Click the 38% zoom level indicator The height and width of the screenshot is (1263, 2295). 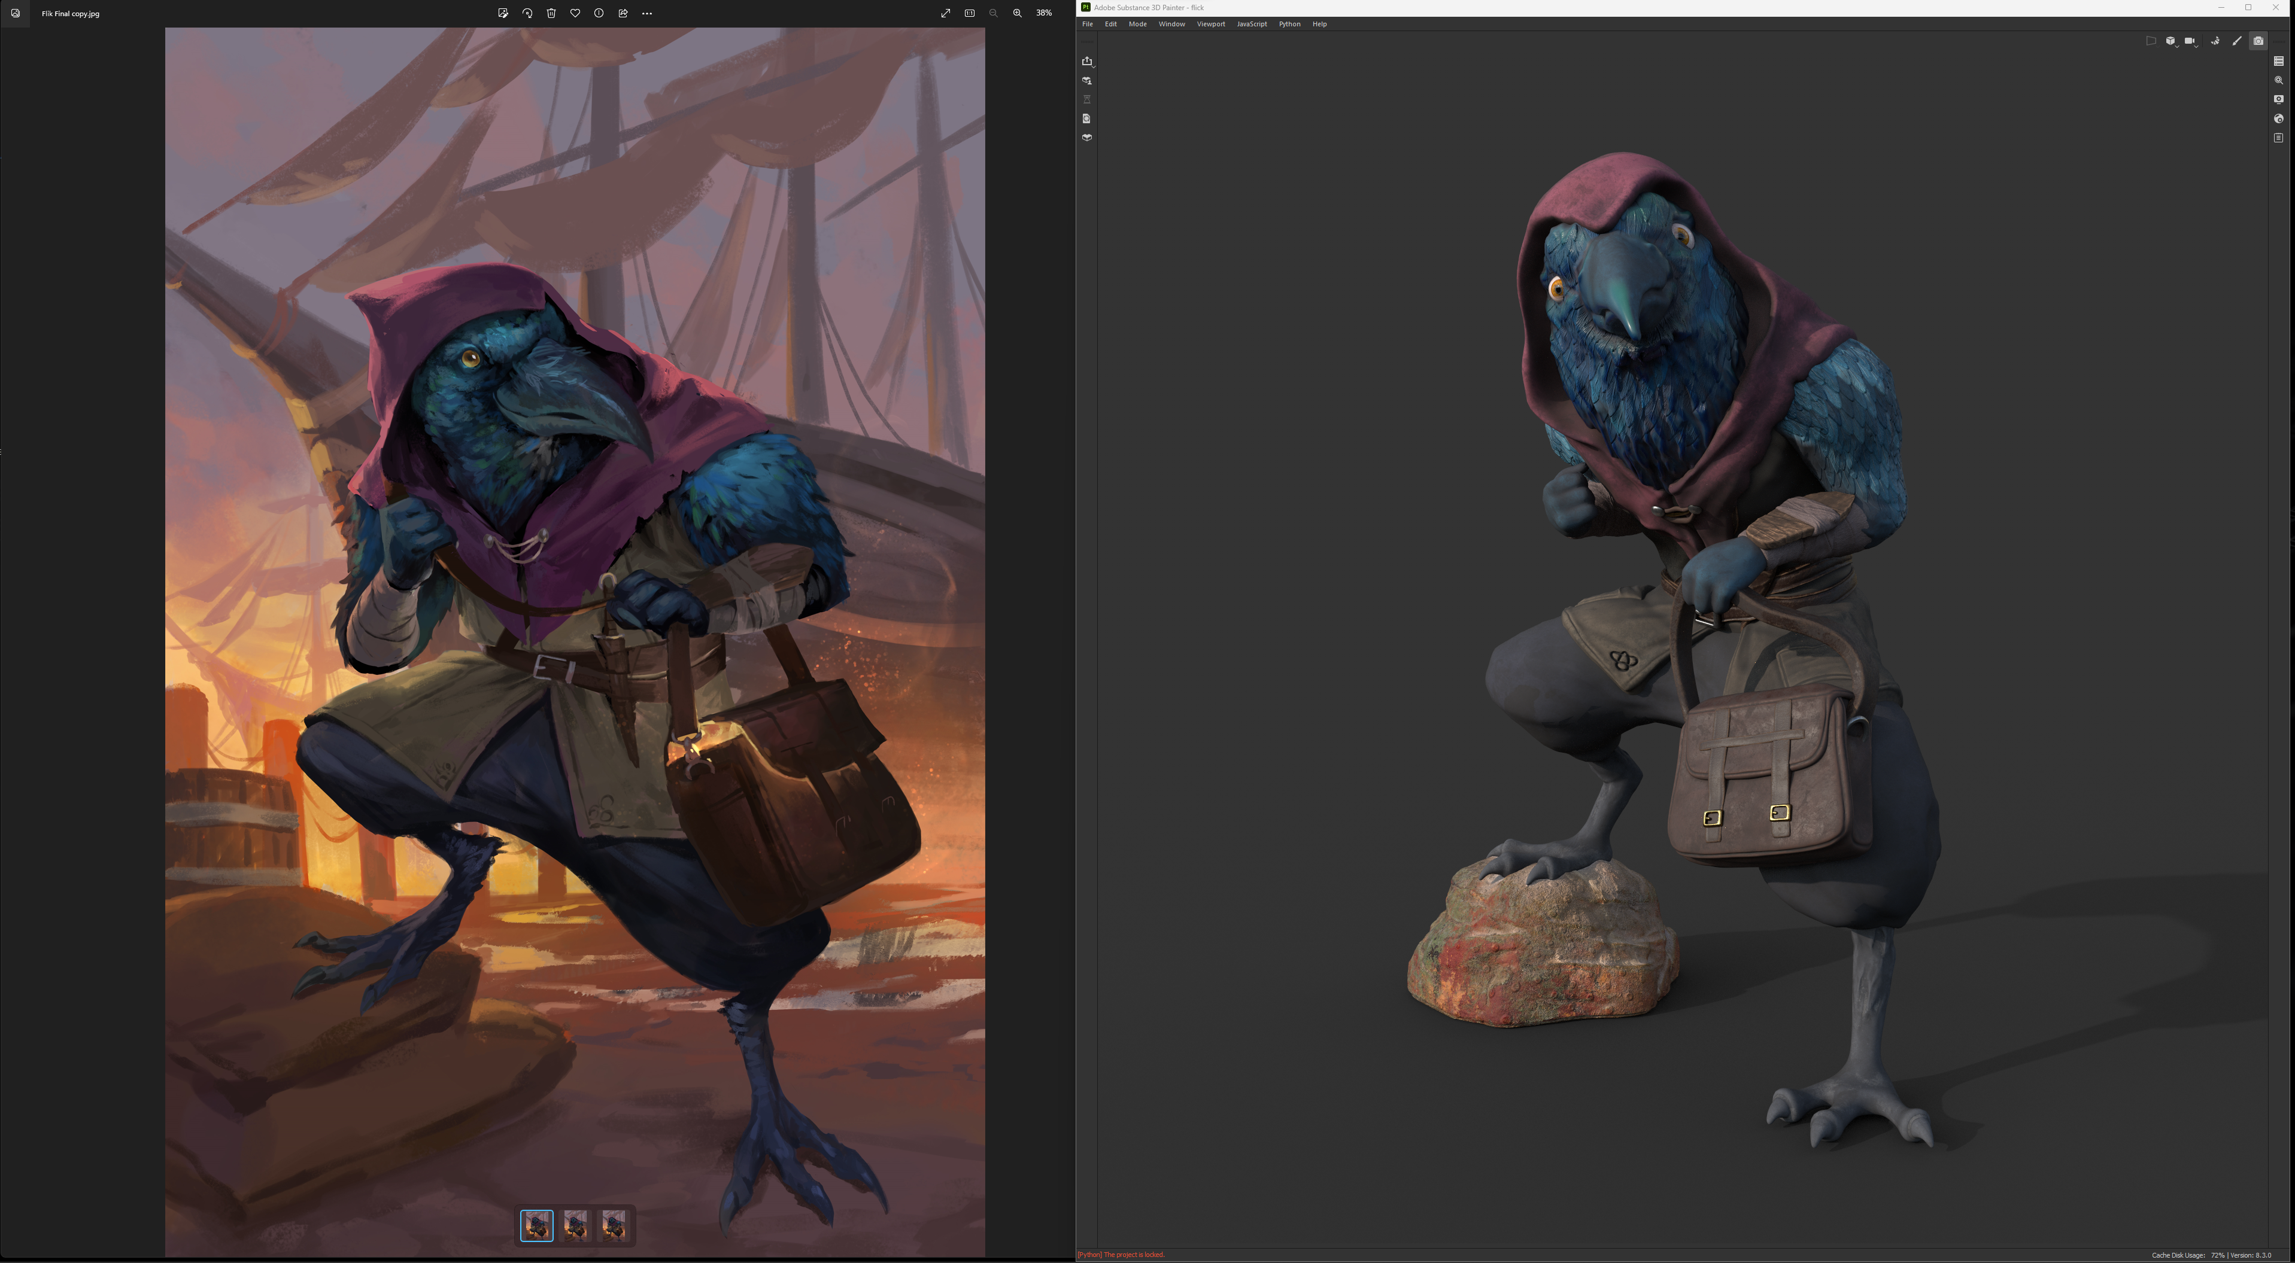1043,13
